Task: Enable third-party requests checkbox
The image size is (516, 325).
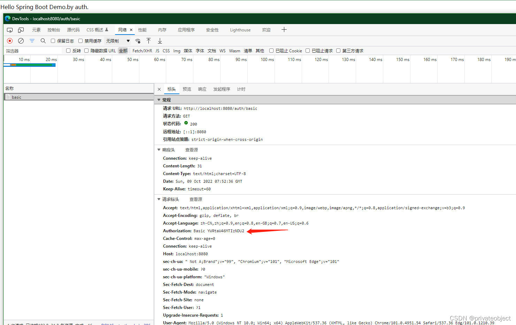Action: (x=338, y=51)
